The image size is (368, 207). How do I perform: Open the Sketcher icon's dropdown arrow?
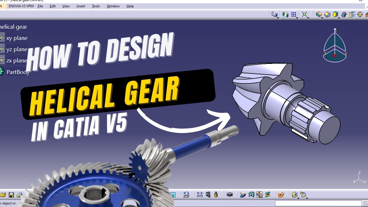tap(298, 198)
